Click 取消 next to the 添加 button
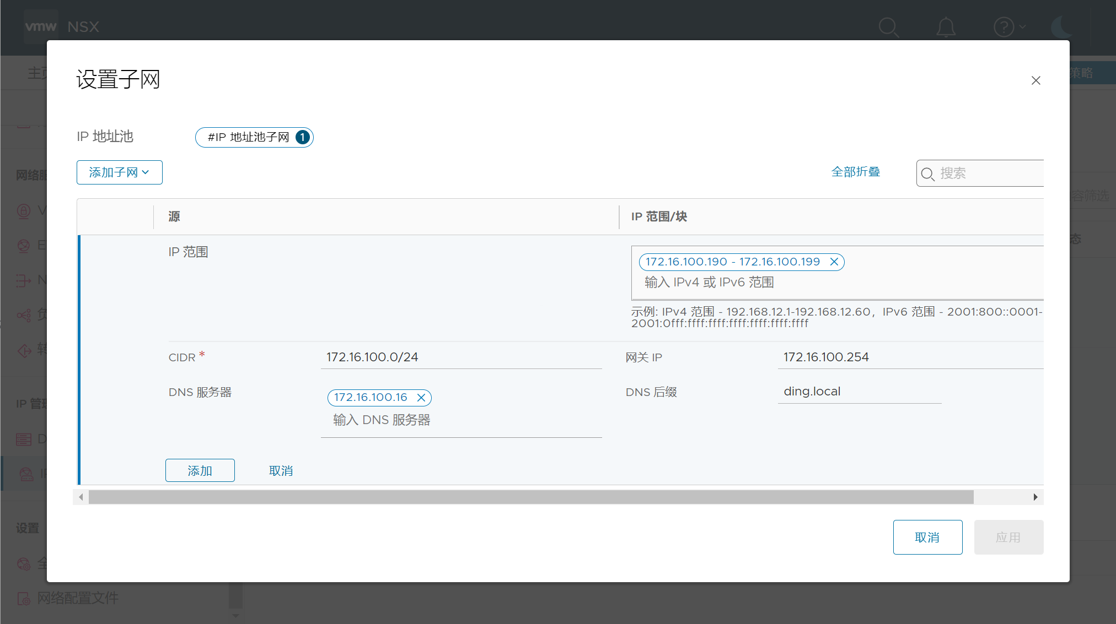Image resolution: width=1116 pixels, height=624 pixels. coord(281,470)
